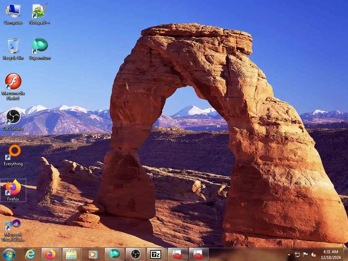Select the Supermium desktop shortcut
Viewport: 348px width, 261px height.
coord(40,49)
